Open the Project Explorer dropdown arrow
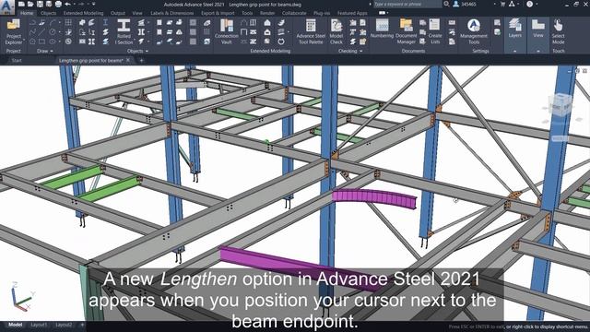The width and height of the screenshot is (590, 332). pos(24,40)
